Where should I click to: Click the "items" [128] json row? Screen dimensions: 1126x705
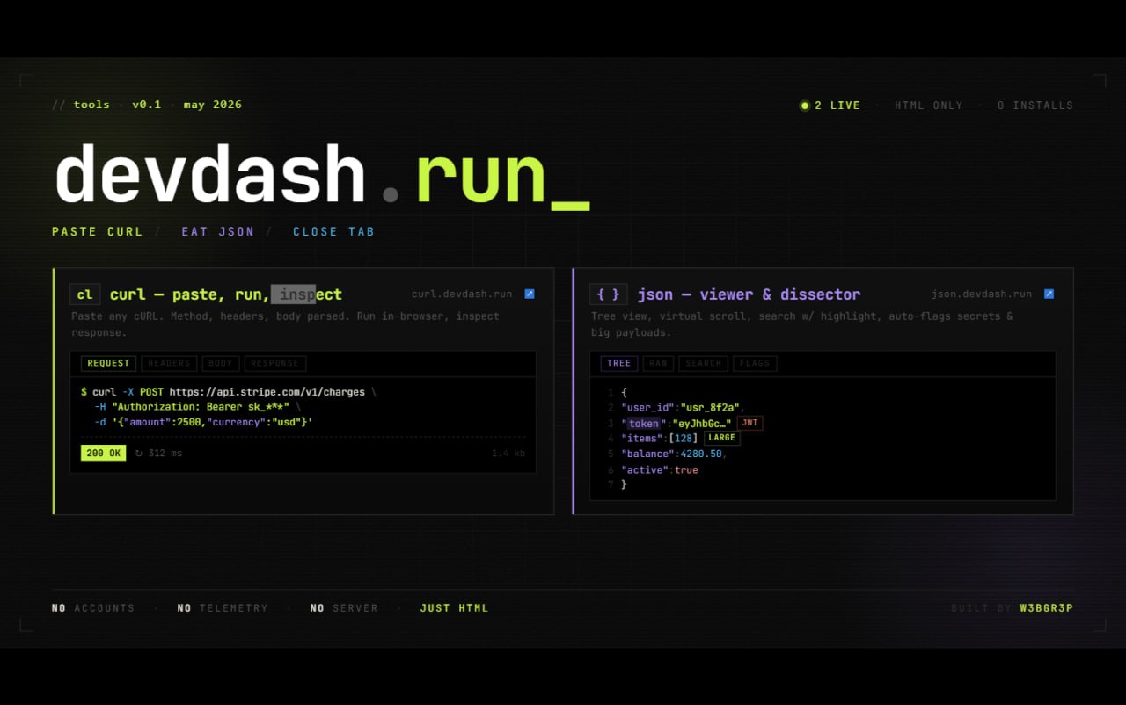tap(660, 439)
